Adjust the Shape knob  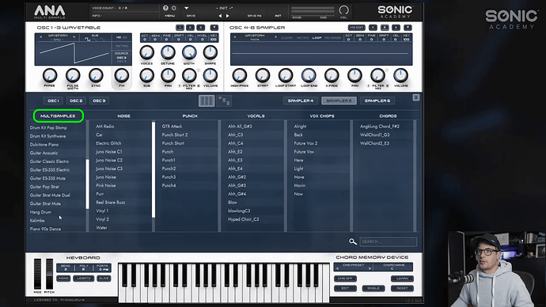tap(210, 52)
